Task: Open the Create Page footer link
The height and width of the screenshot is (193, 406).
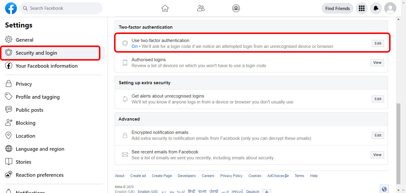Action: (x=162, y=176)
